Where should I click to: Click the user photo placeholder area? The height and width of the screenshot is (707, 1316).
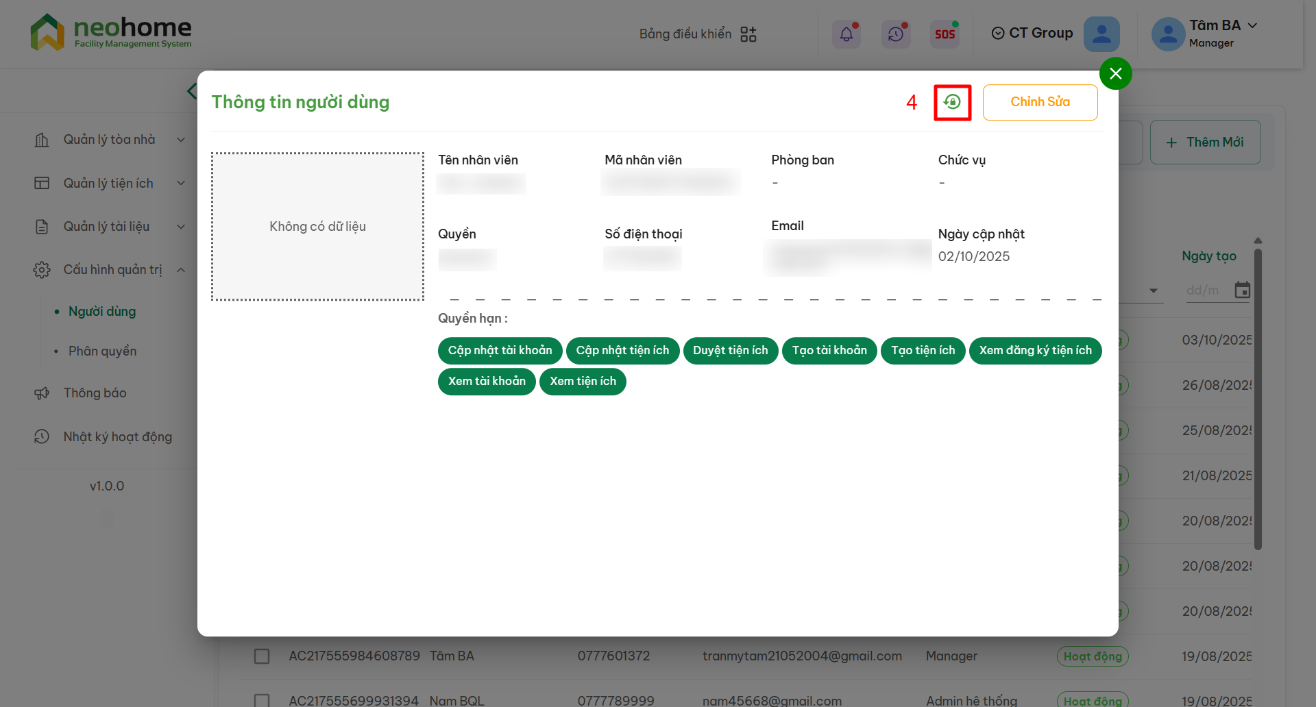coord(317,227)
